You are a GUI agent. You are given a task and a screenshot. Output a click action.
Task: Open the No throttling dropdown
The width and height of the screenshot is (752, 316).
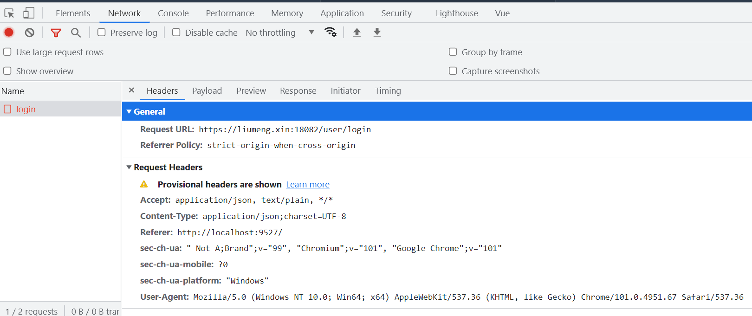click(280, 32)
